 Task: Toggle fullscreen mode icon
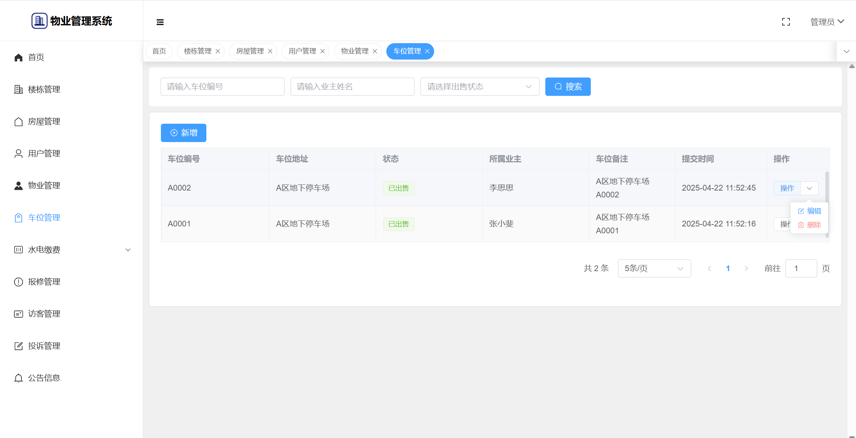pos(786,22)
